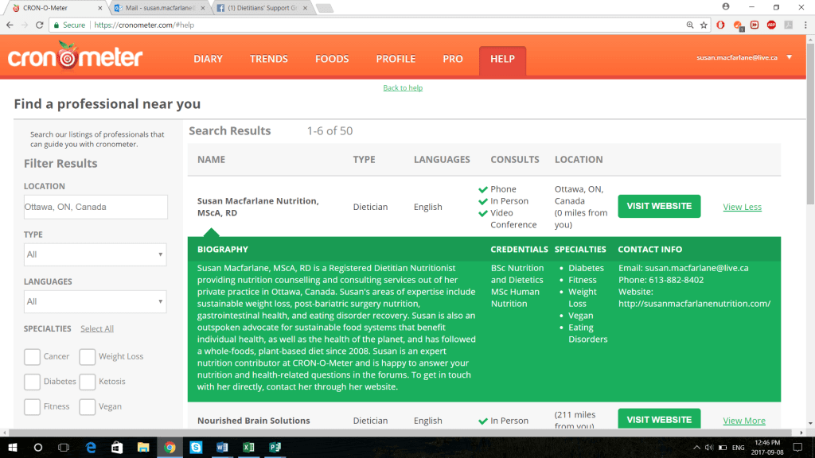
Task: Reload the page with refresh icon
Action: pyautogui.click(x=40, y=25)
